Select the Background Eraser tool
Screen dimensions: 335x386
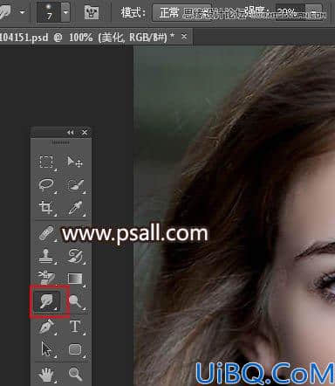tap(46, 278)
